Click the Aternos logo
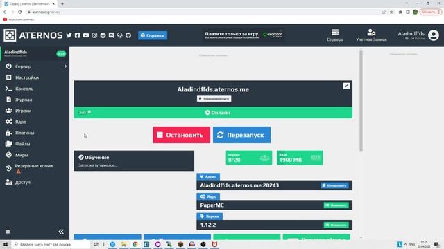 click(x=33, y=35)
